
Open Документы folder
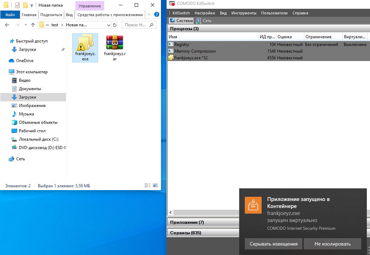(30, 89)
